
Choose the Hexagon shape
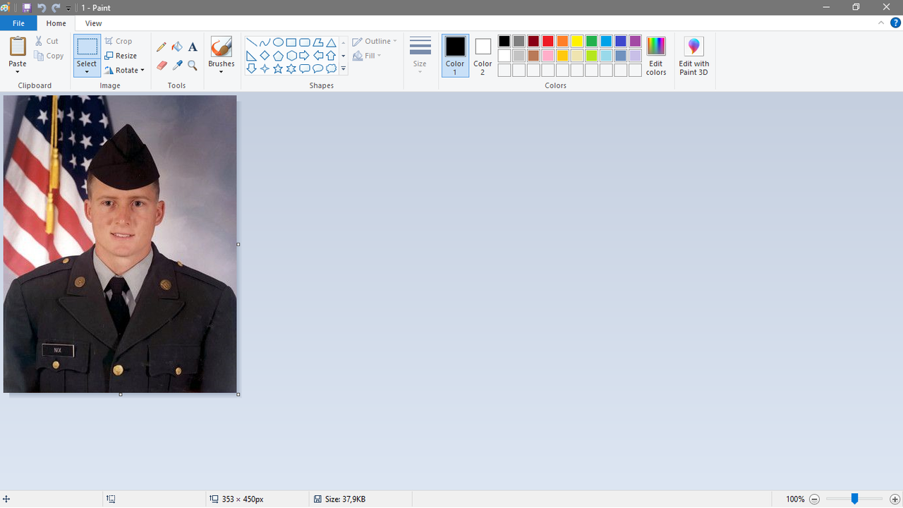[x=291, y=56]
